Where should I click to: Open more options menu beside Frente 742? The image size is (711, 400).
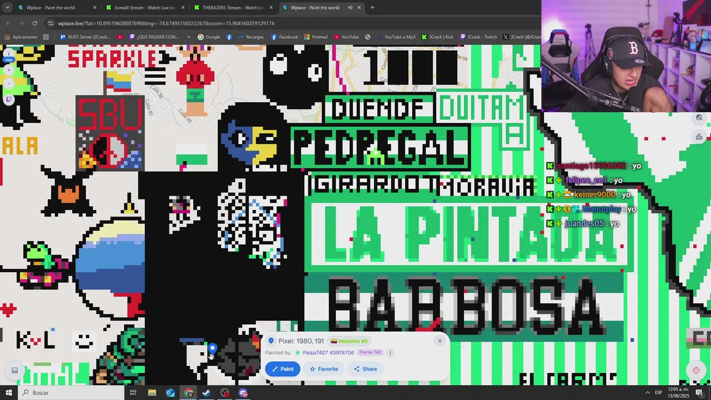pos(390,353)
